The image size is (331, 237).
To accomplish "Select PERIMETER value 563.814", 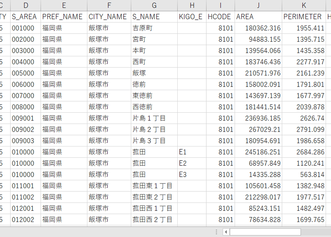I will click(304, 175).
